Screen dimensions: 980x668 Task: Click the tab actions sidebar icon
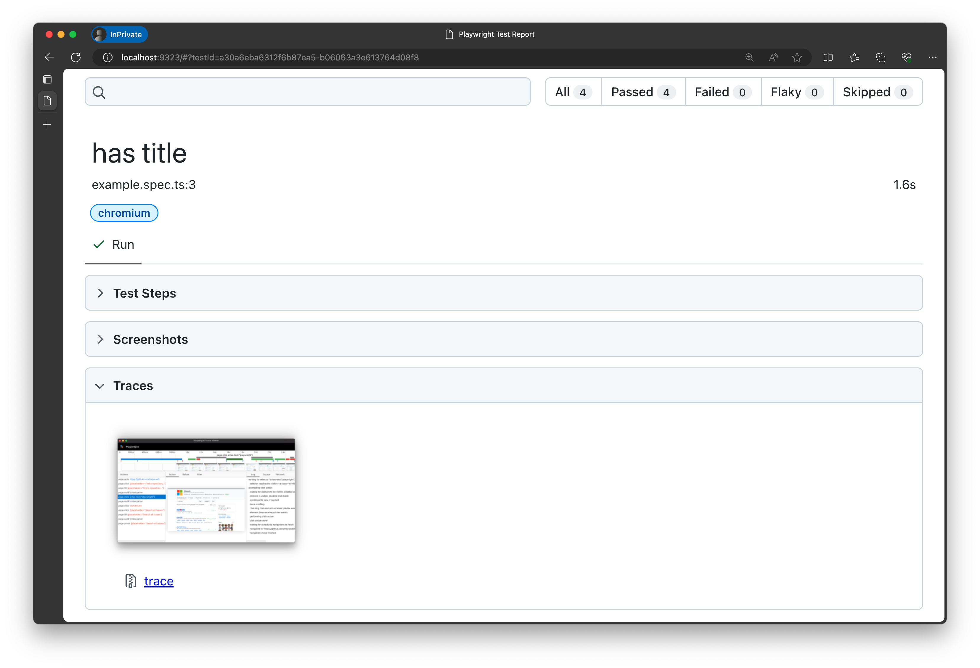click(x=47, y=79)
